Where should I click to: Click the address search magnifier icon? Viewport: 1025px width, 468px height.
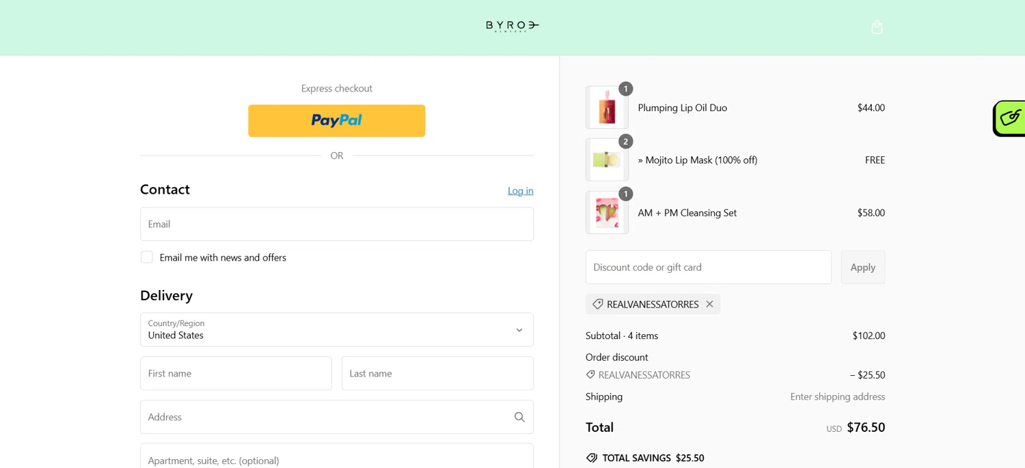(519, 417)
